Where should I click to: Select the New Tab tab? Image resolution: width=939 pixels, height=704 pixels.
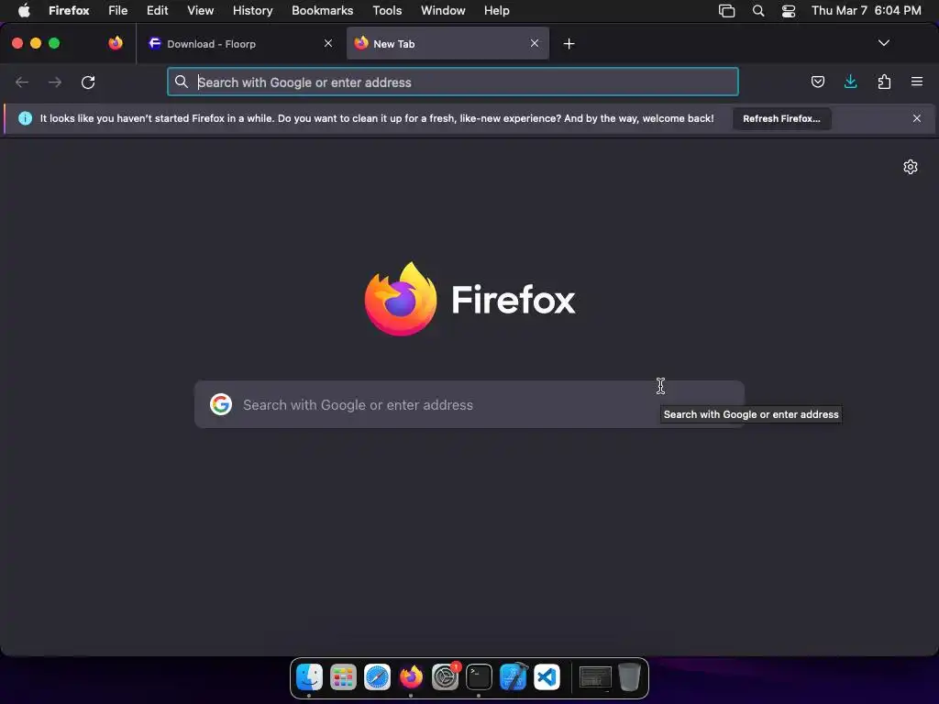click(447, 43)
